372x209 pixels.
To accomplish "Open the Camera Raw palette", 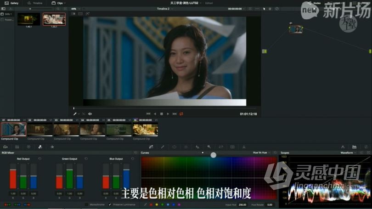I will (6, 147).
